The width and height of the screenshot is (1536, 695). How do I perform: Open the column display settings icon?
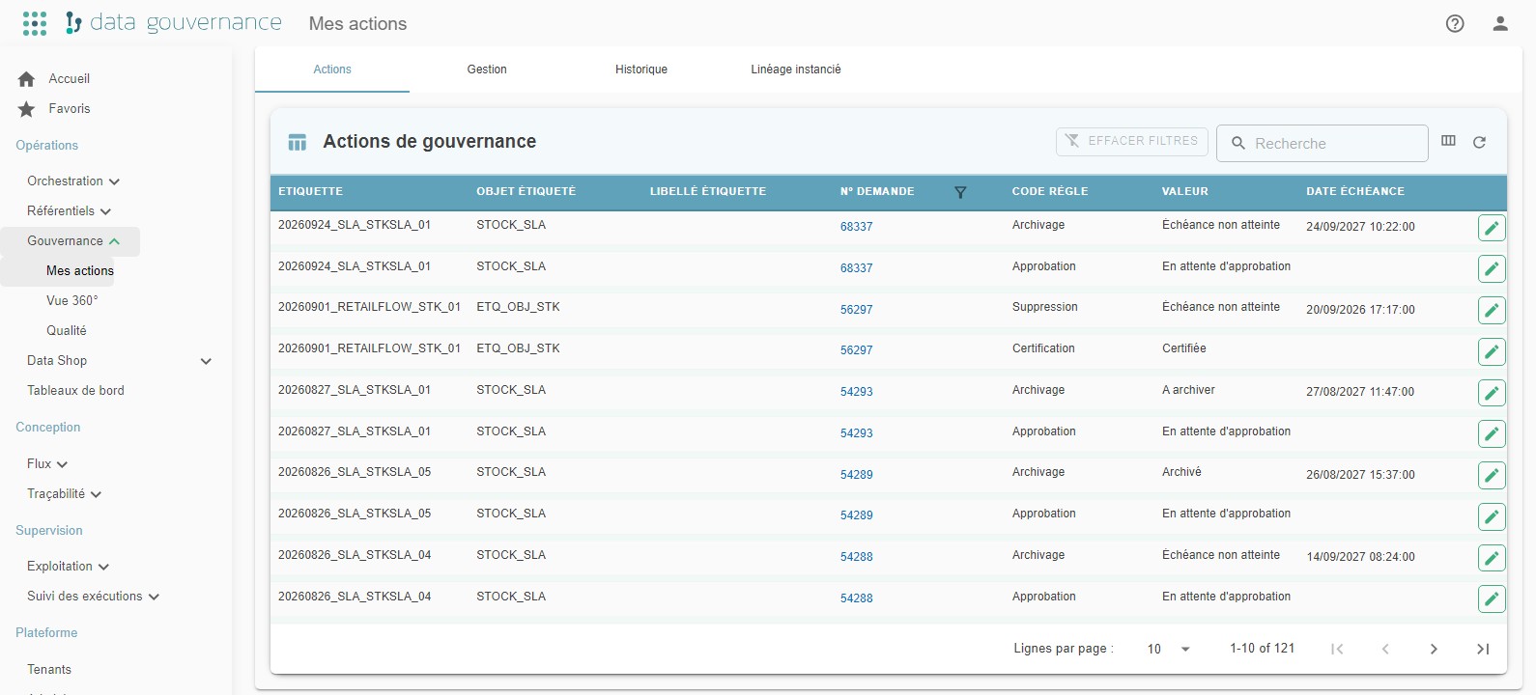coord(1448,141)
